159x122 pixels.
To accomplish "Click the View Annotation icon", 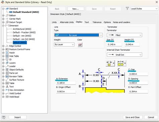I will tap(7, 90).
